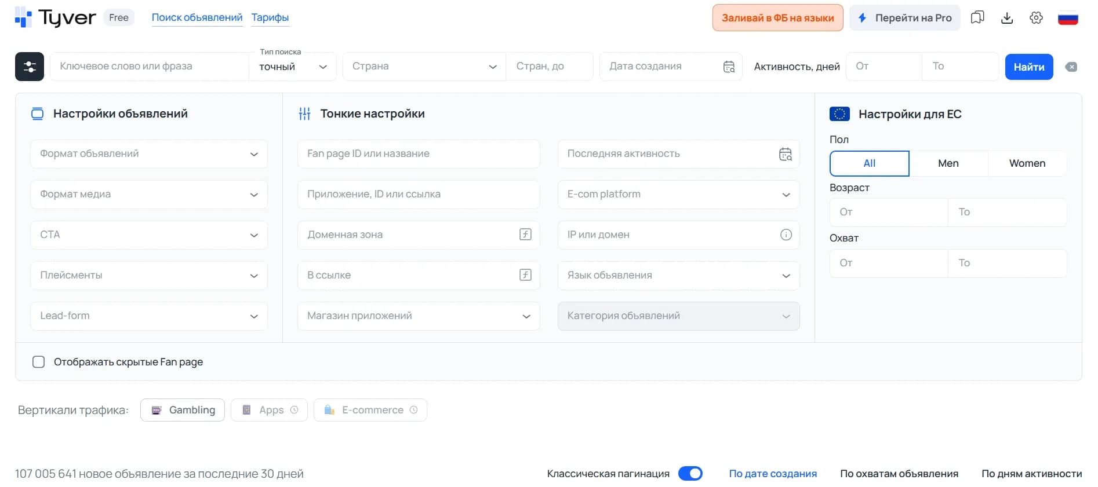Image resolution: width=1098 pixels, height=487 pixels.
Task: Expand Формат медиа dropdown
Action: pos(149,195)
